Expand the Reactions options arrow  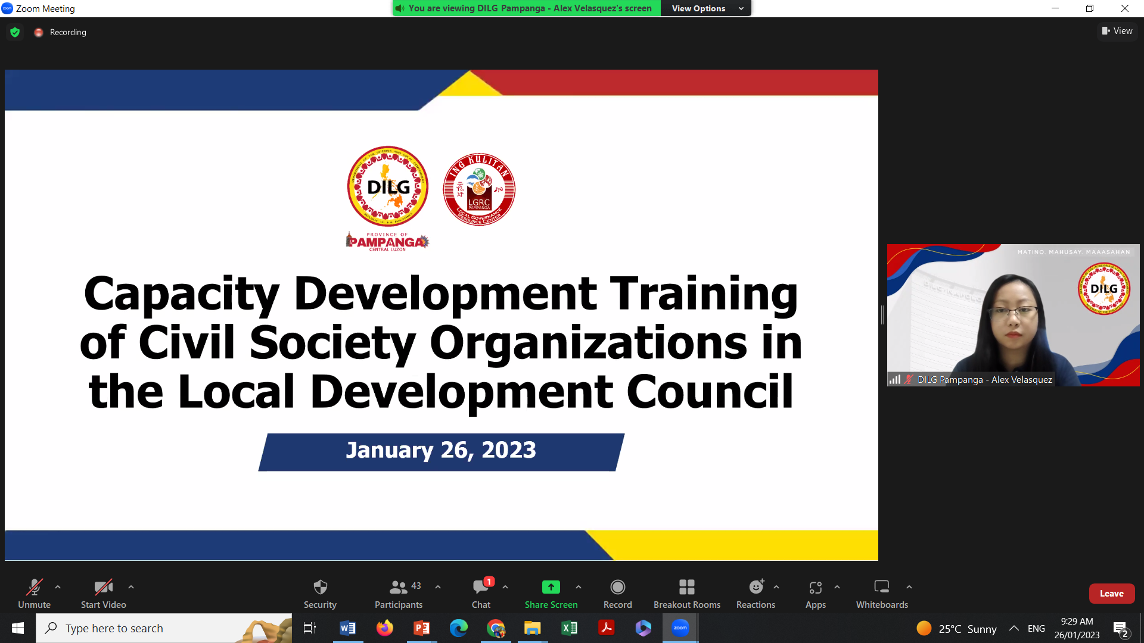(x=776, y=587)
